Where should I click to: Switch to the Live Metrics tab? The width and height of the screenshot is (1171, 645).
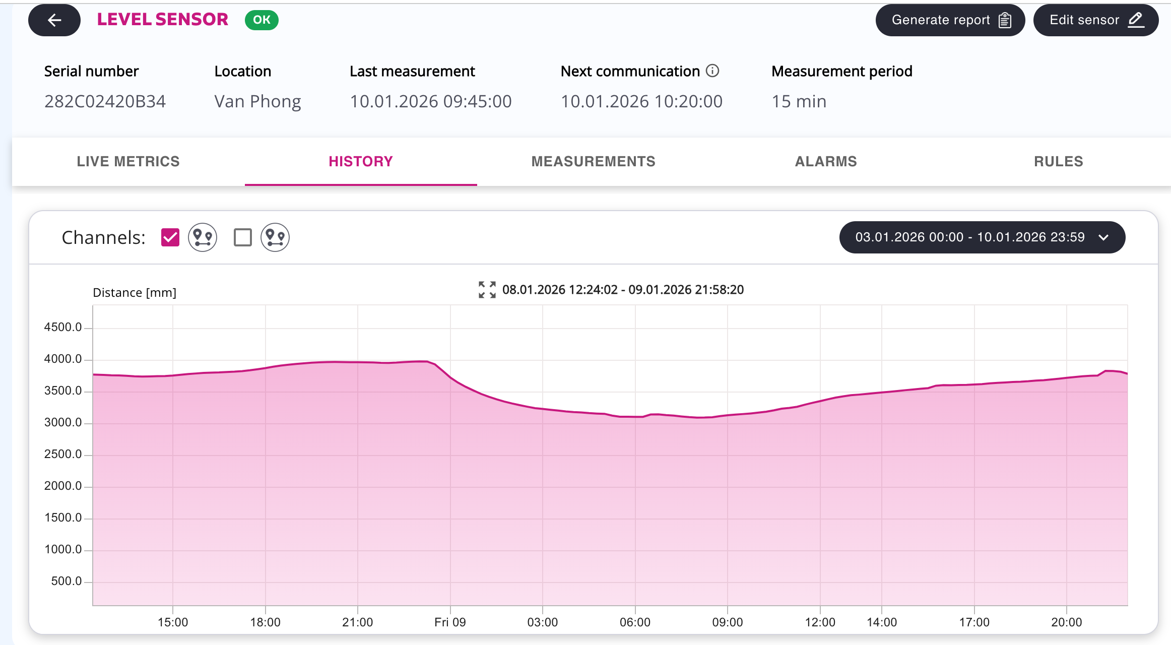coord(128,161)
